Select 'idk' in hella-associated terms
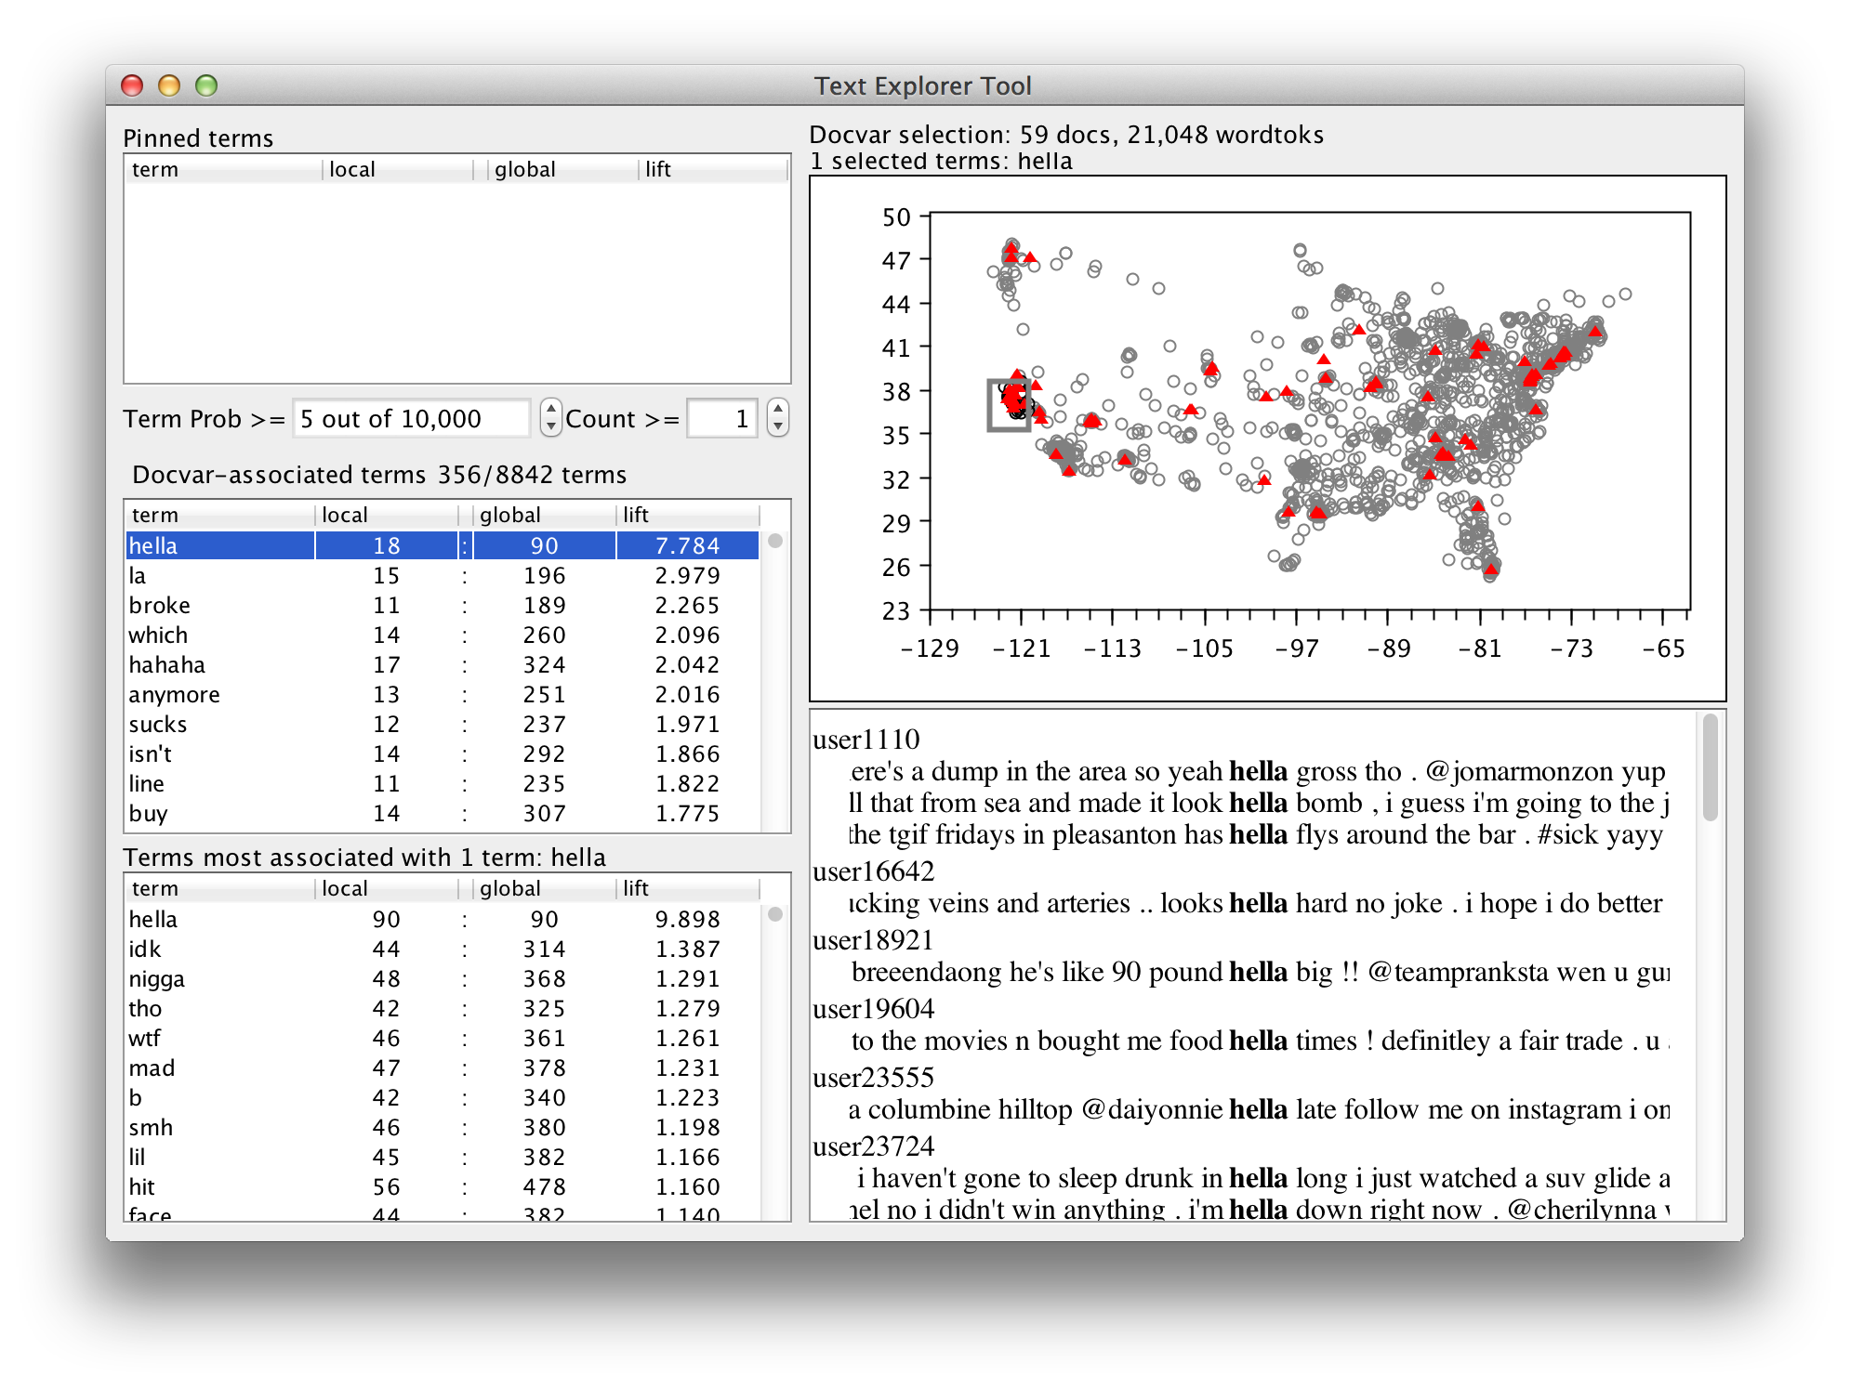This screenshot has height=1388, width=1850. [x=443, y=949]
